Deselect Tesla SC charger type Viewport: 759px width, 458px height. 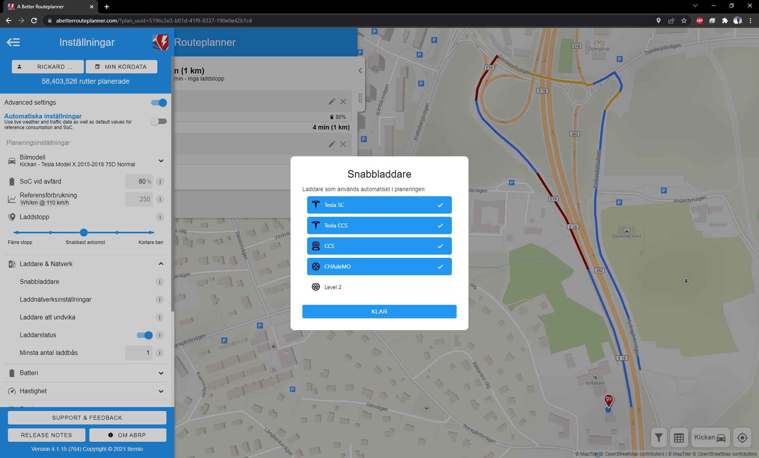pyautogui.click(x=379, y=205)
